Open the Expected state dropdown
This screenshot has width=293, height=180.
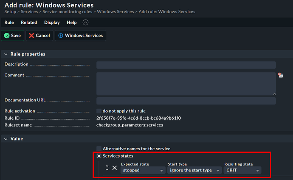tap(143, 170)
